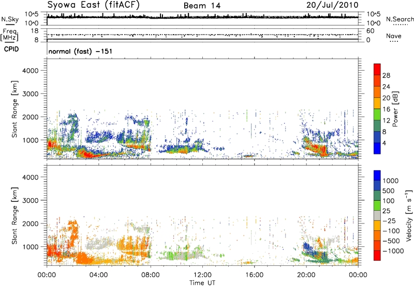The width and height of the screenshot is (414, 286).
Task: Click the "28" label on power colorbar
Action: [x=386, y=75]
